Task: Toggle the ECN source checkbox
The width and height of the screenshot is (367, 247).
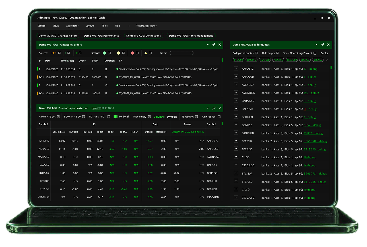Action: point(59,53)
